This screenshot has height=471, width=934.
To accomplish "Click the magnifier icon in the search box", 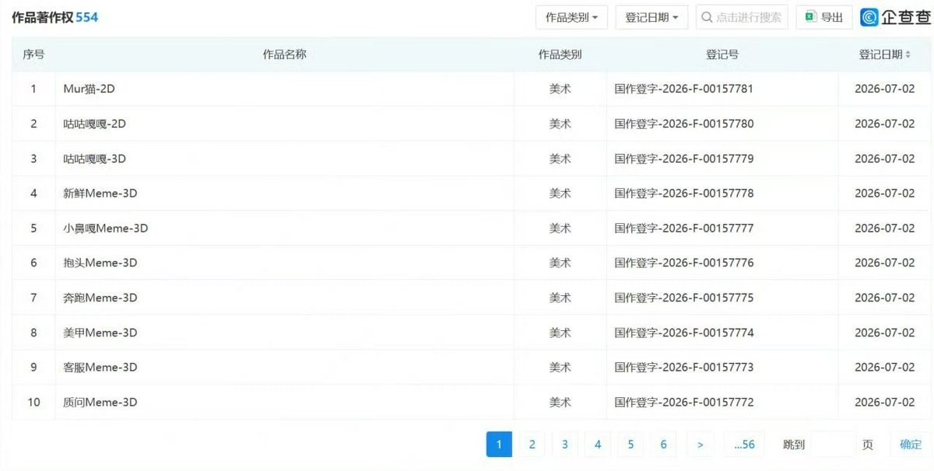I will [x=708, y=17].
